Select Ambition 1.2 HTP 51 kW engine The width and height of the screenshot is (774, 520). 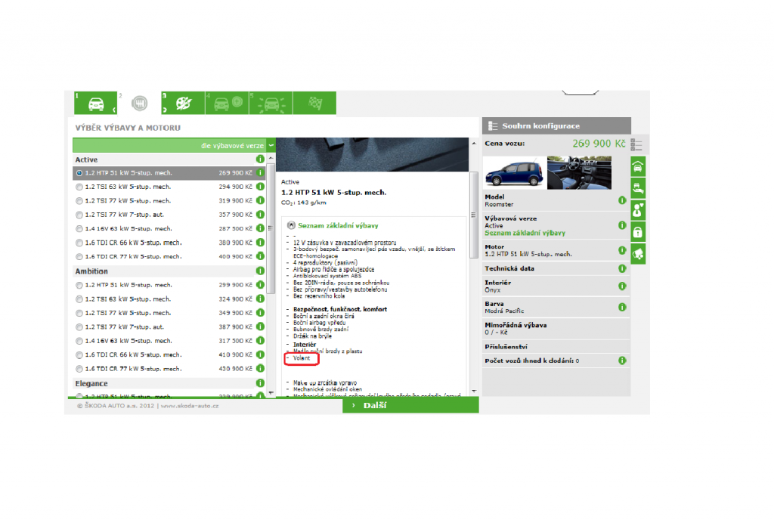click(79, 285)
